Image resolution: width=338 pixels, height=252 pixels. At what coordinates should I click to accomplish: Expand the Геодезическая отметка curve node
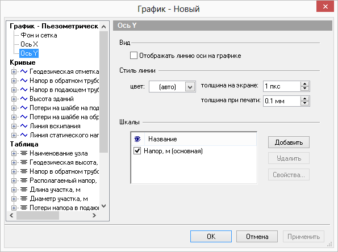(x=14, y=72)
